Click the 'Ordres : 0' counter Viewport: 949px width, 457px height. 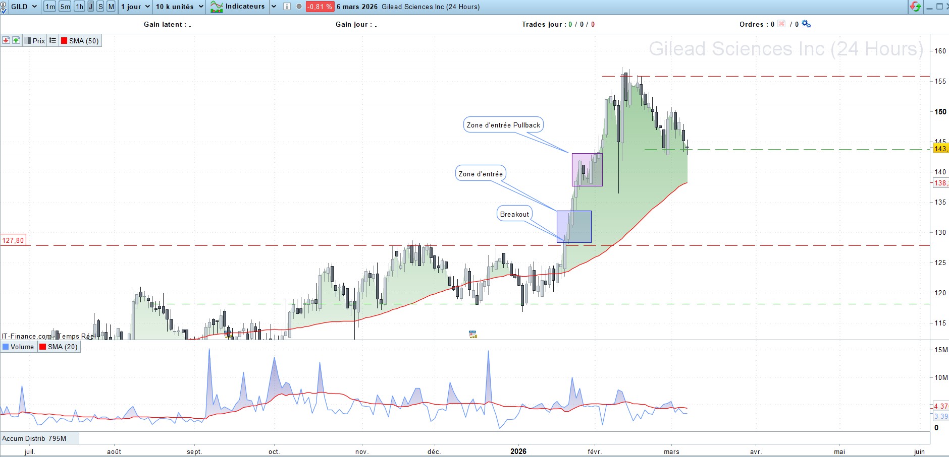757,24
